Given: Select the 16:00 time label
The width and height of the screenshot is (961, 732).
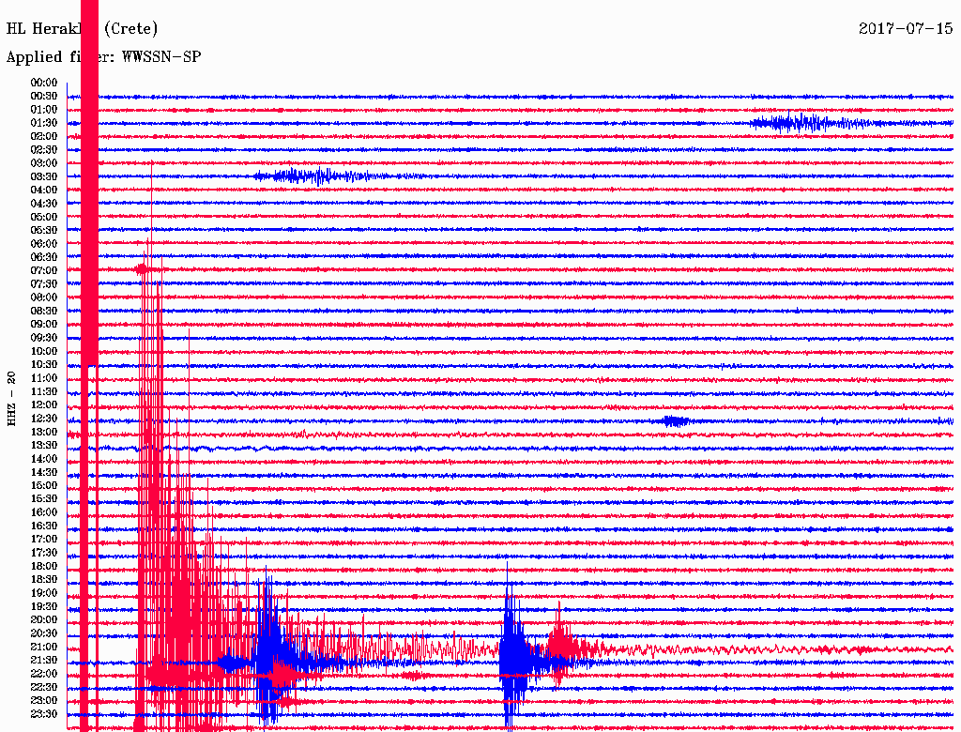Looking at the screenshot, I should (43, 512).
